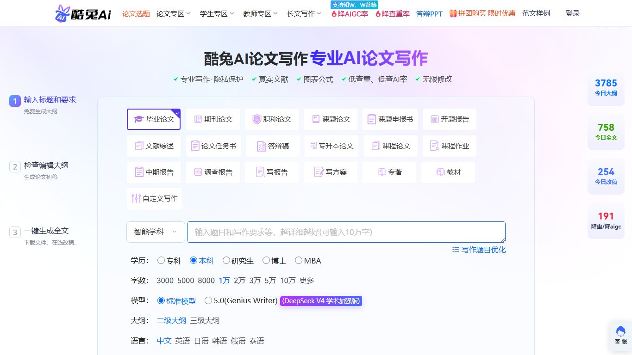Click the shield icon of 职称论文
The height and width of the screenshot is (355, 632).
pos(257,119)
